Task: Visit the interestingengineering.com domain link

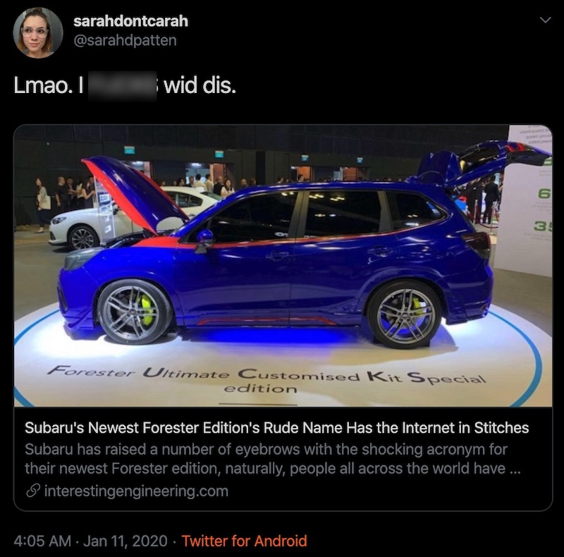Action: [x=136, y=491]
